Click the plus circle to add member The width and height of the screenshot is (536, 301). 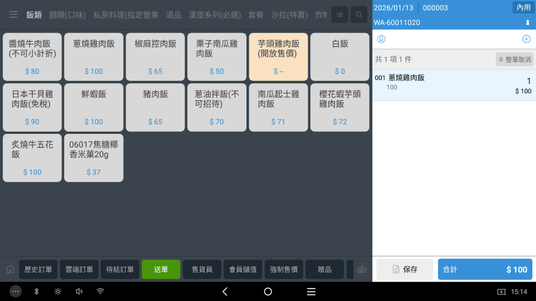526,39
